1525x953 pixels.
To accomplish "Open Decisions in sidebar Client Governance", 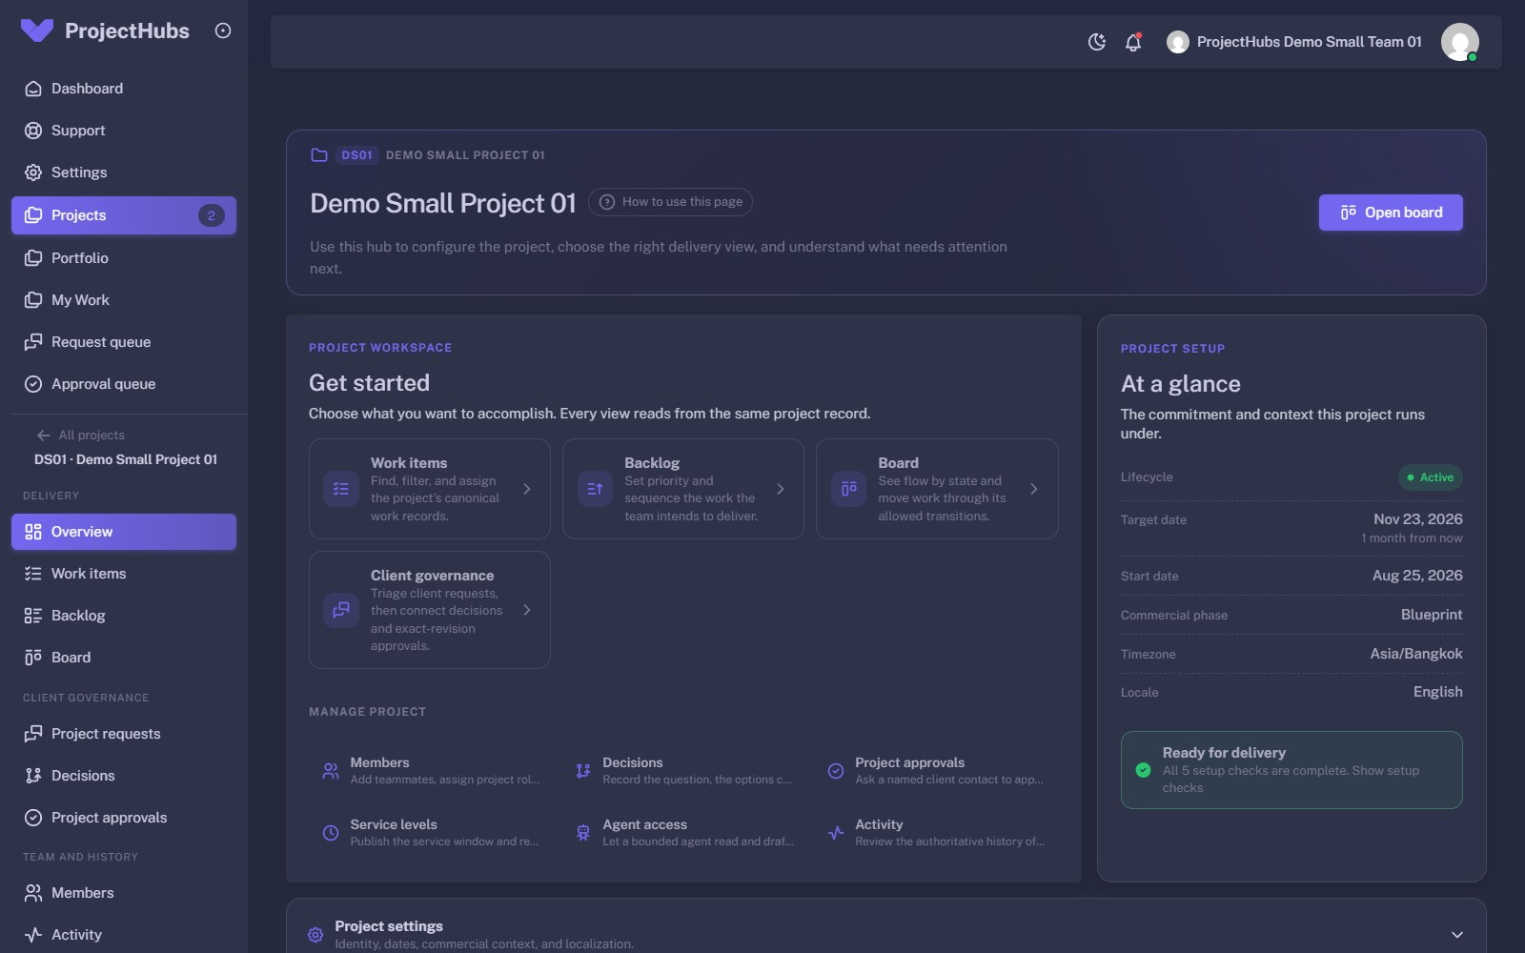I will [x=124, y=776].
